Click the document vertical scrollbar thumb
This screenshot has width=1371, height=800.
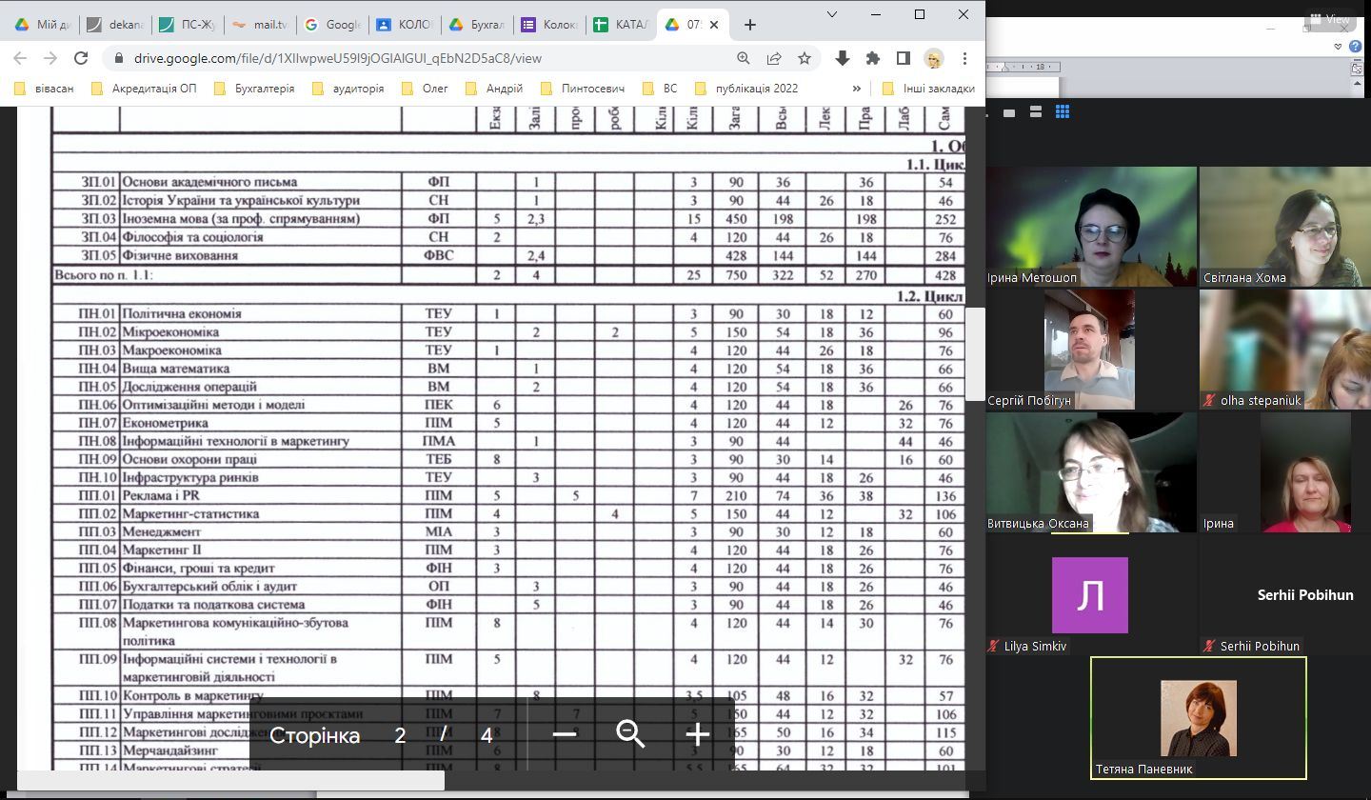tap(975, 352)
